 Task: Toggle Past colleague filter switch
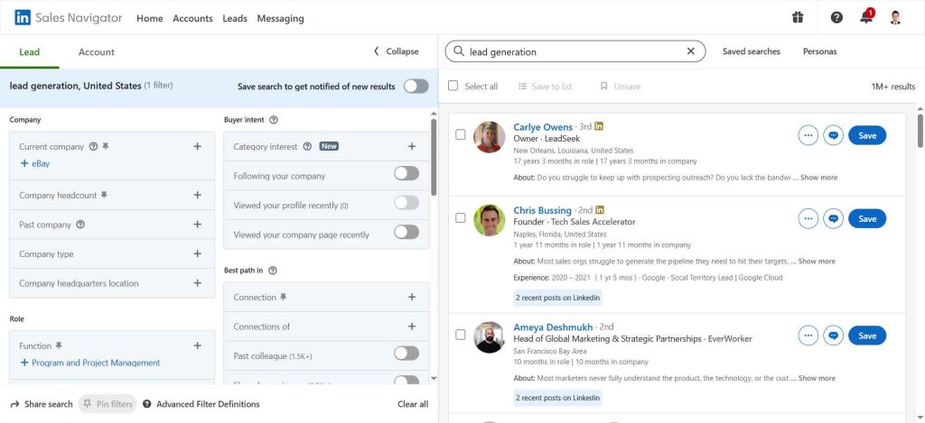(x=406, y=354)
